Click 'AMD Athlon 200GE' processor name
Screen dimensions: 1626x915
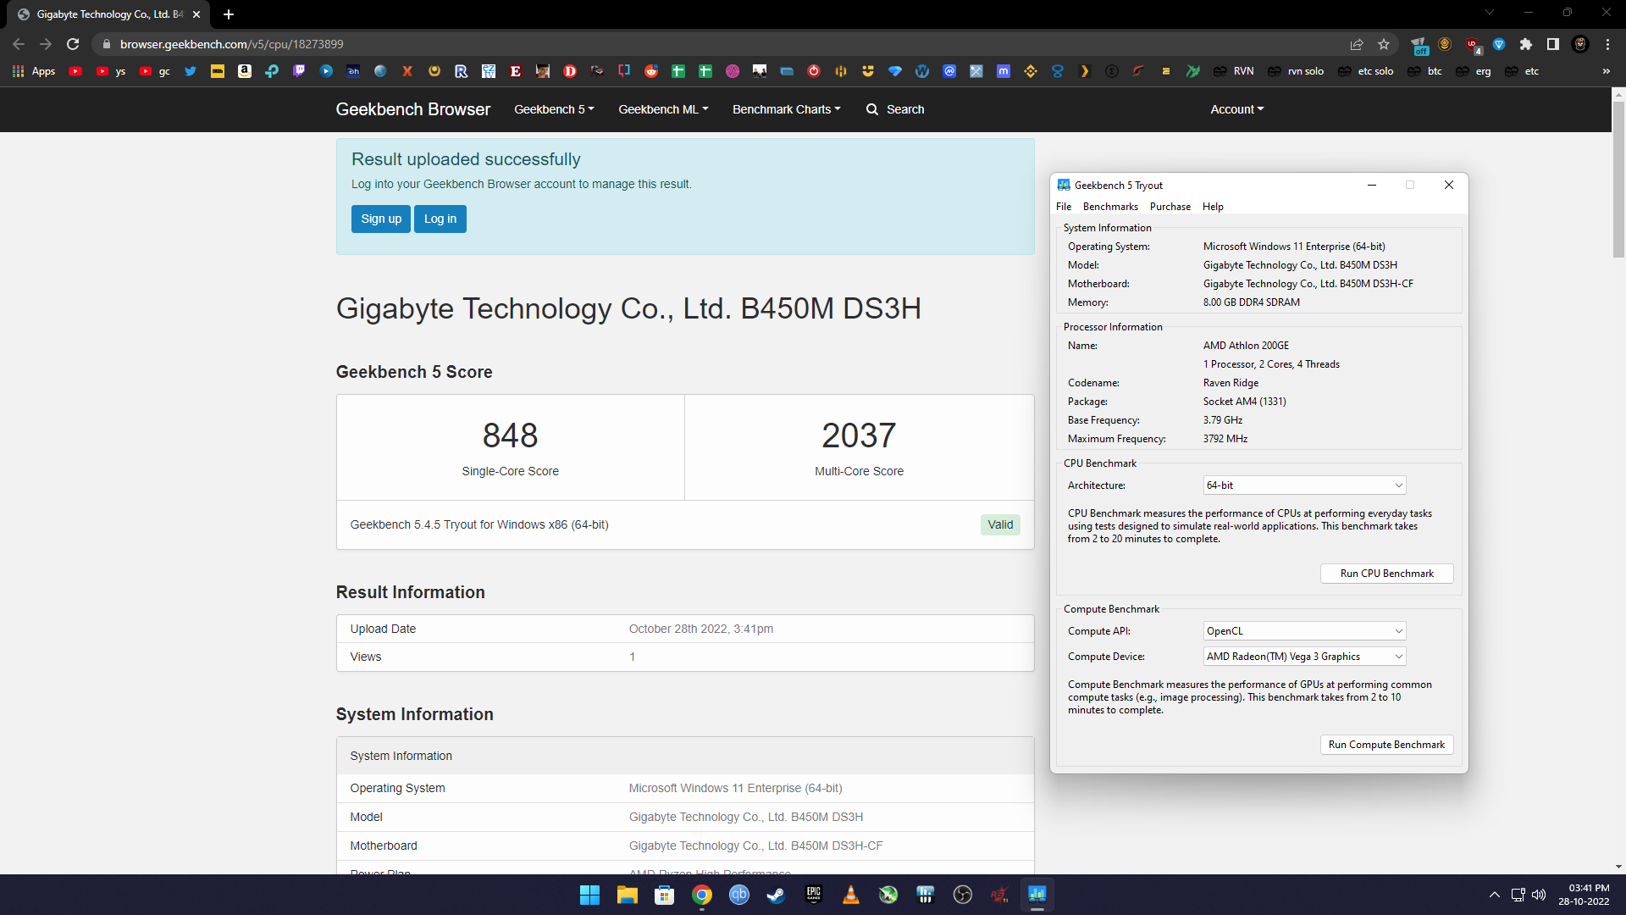pos(1247,346)
